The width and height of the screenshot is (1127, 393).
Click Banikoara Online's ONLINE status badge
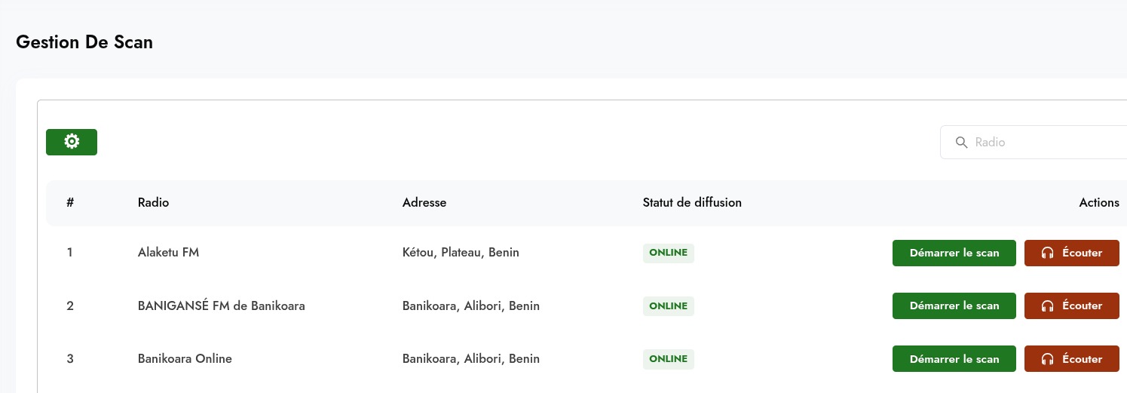(668, 359)
